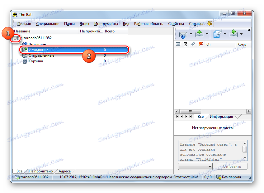Jump to last tab with navigation arrow
The image size is (264, 193).
click(191, 117)
